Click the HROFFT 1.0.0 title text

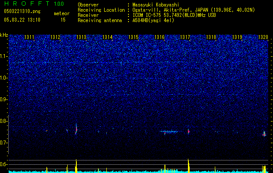point(34,3)
